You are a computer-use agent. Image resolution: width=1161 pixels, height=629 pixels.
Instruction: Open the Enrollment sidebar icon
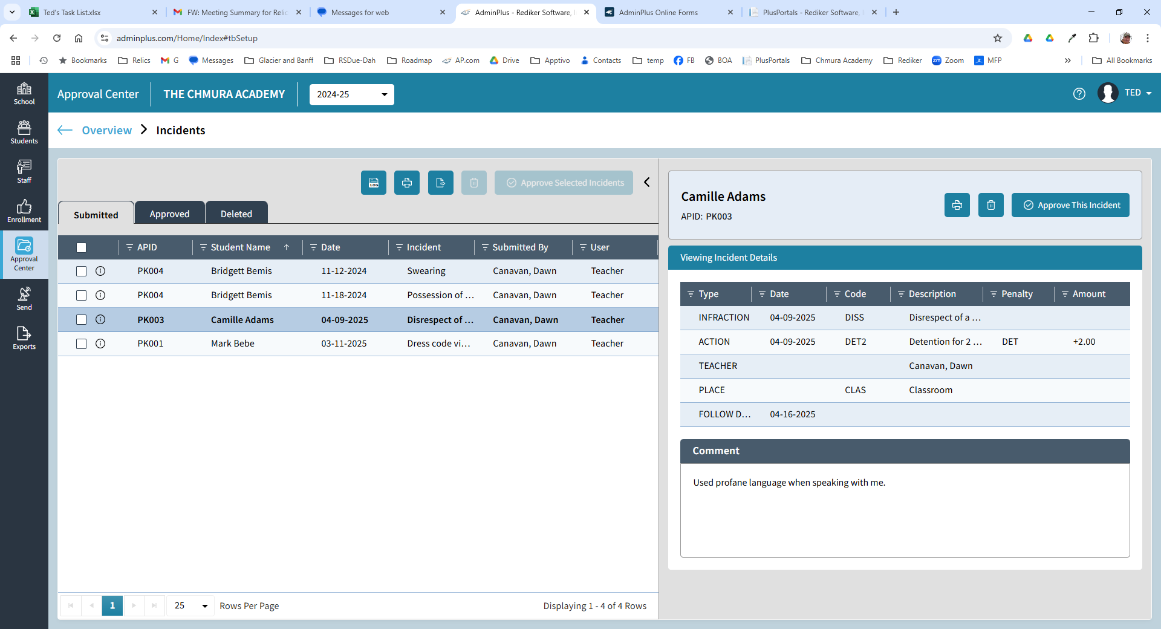tap(24, 211)
